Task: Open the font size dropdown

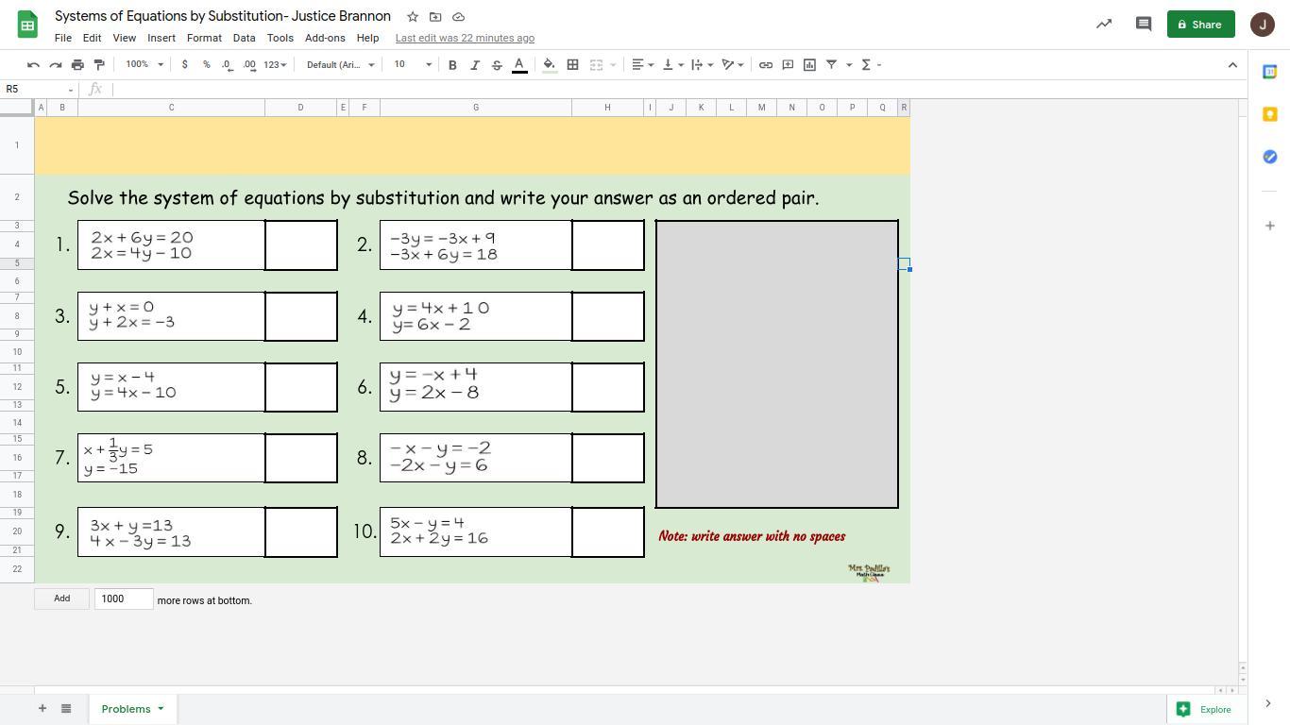Action: coord(413,65)
